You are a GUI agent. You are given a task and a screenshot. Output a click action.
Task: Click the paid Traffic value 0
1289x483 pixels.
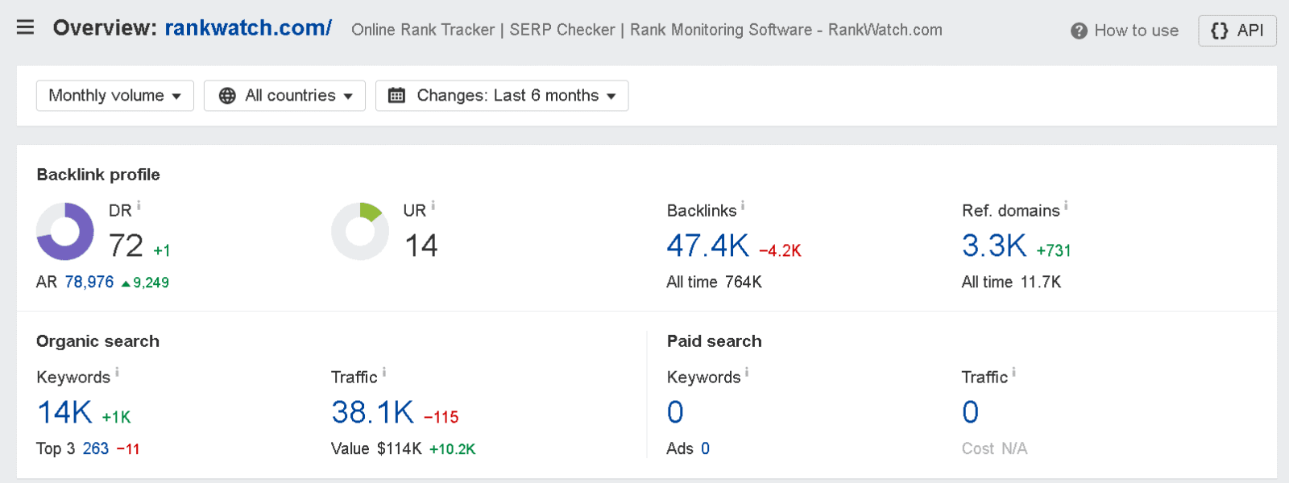970,412
